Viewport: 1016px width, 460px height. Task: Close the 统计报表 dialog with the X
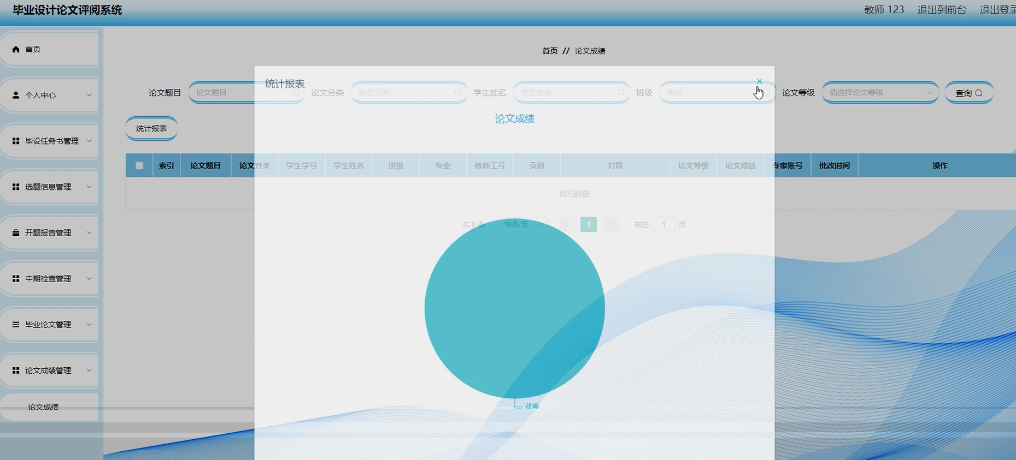[x=759, y=81]
